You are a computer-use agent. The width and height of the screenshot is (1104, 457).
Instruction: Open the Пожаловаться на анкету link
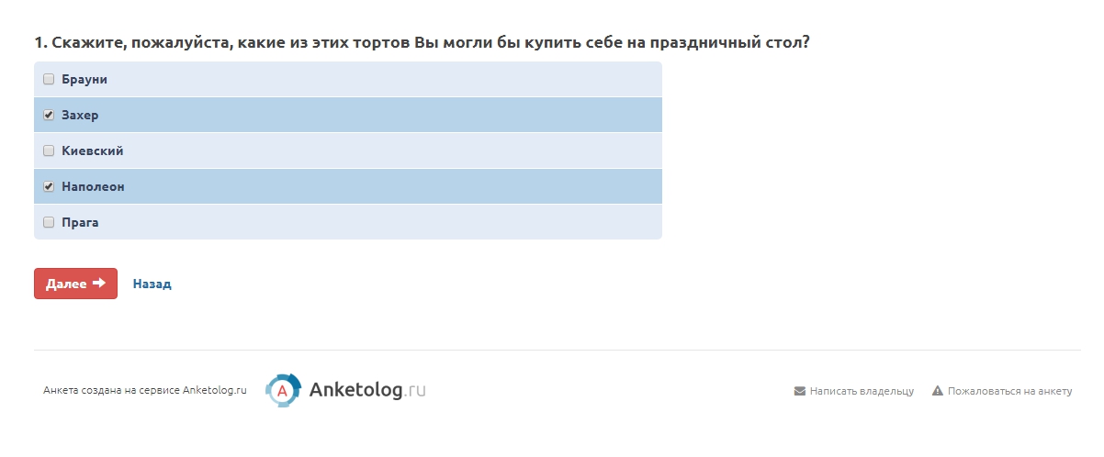(1009, 391)
